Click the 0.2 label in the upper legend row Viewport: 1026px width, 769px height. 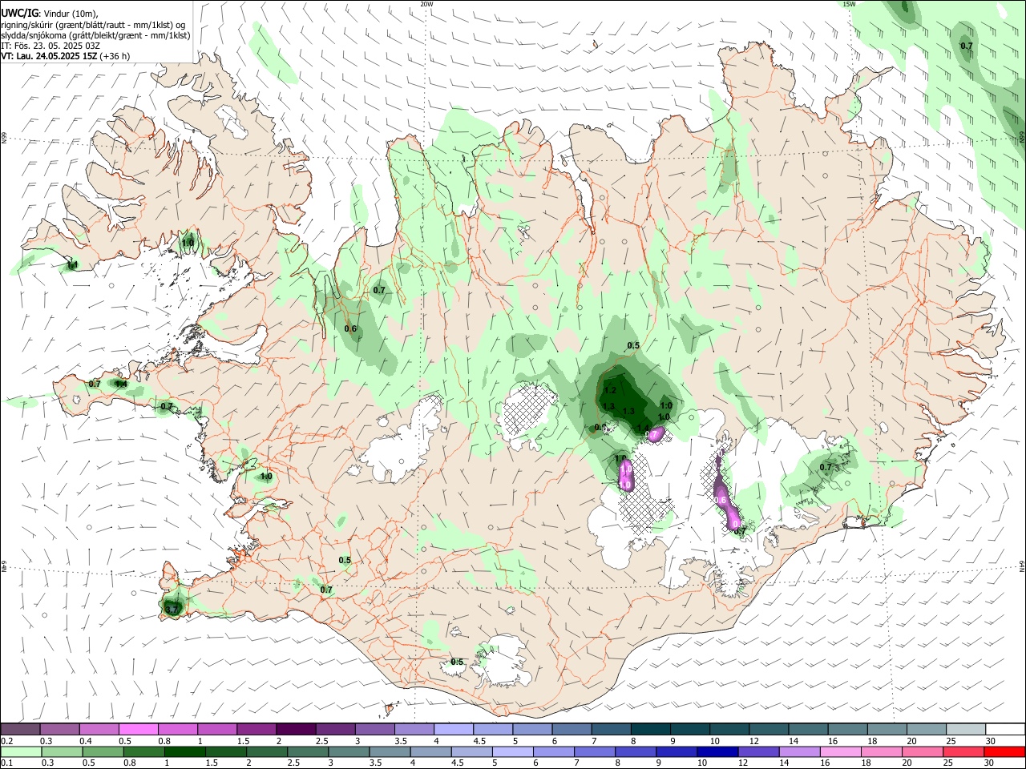click(6, 741)
